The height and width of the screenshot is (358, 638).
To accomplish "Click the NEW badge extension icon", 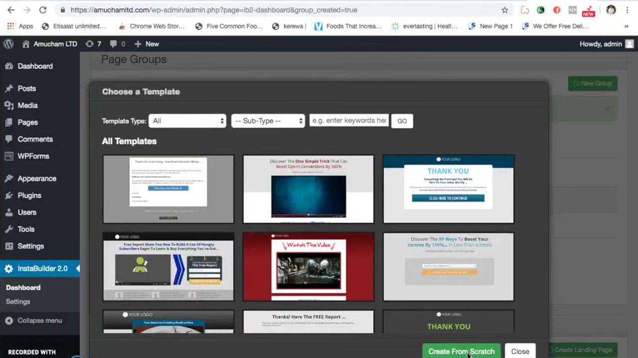I will coord(589,10).
